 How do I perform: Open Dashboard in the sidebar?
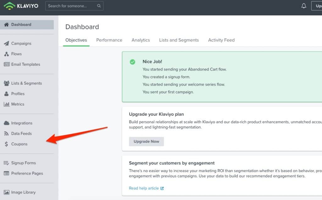(x=27, y=25)
